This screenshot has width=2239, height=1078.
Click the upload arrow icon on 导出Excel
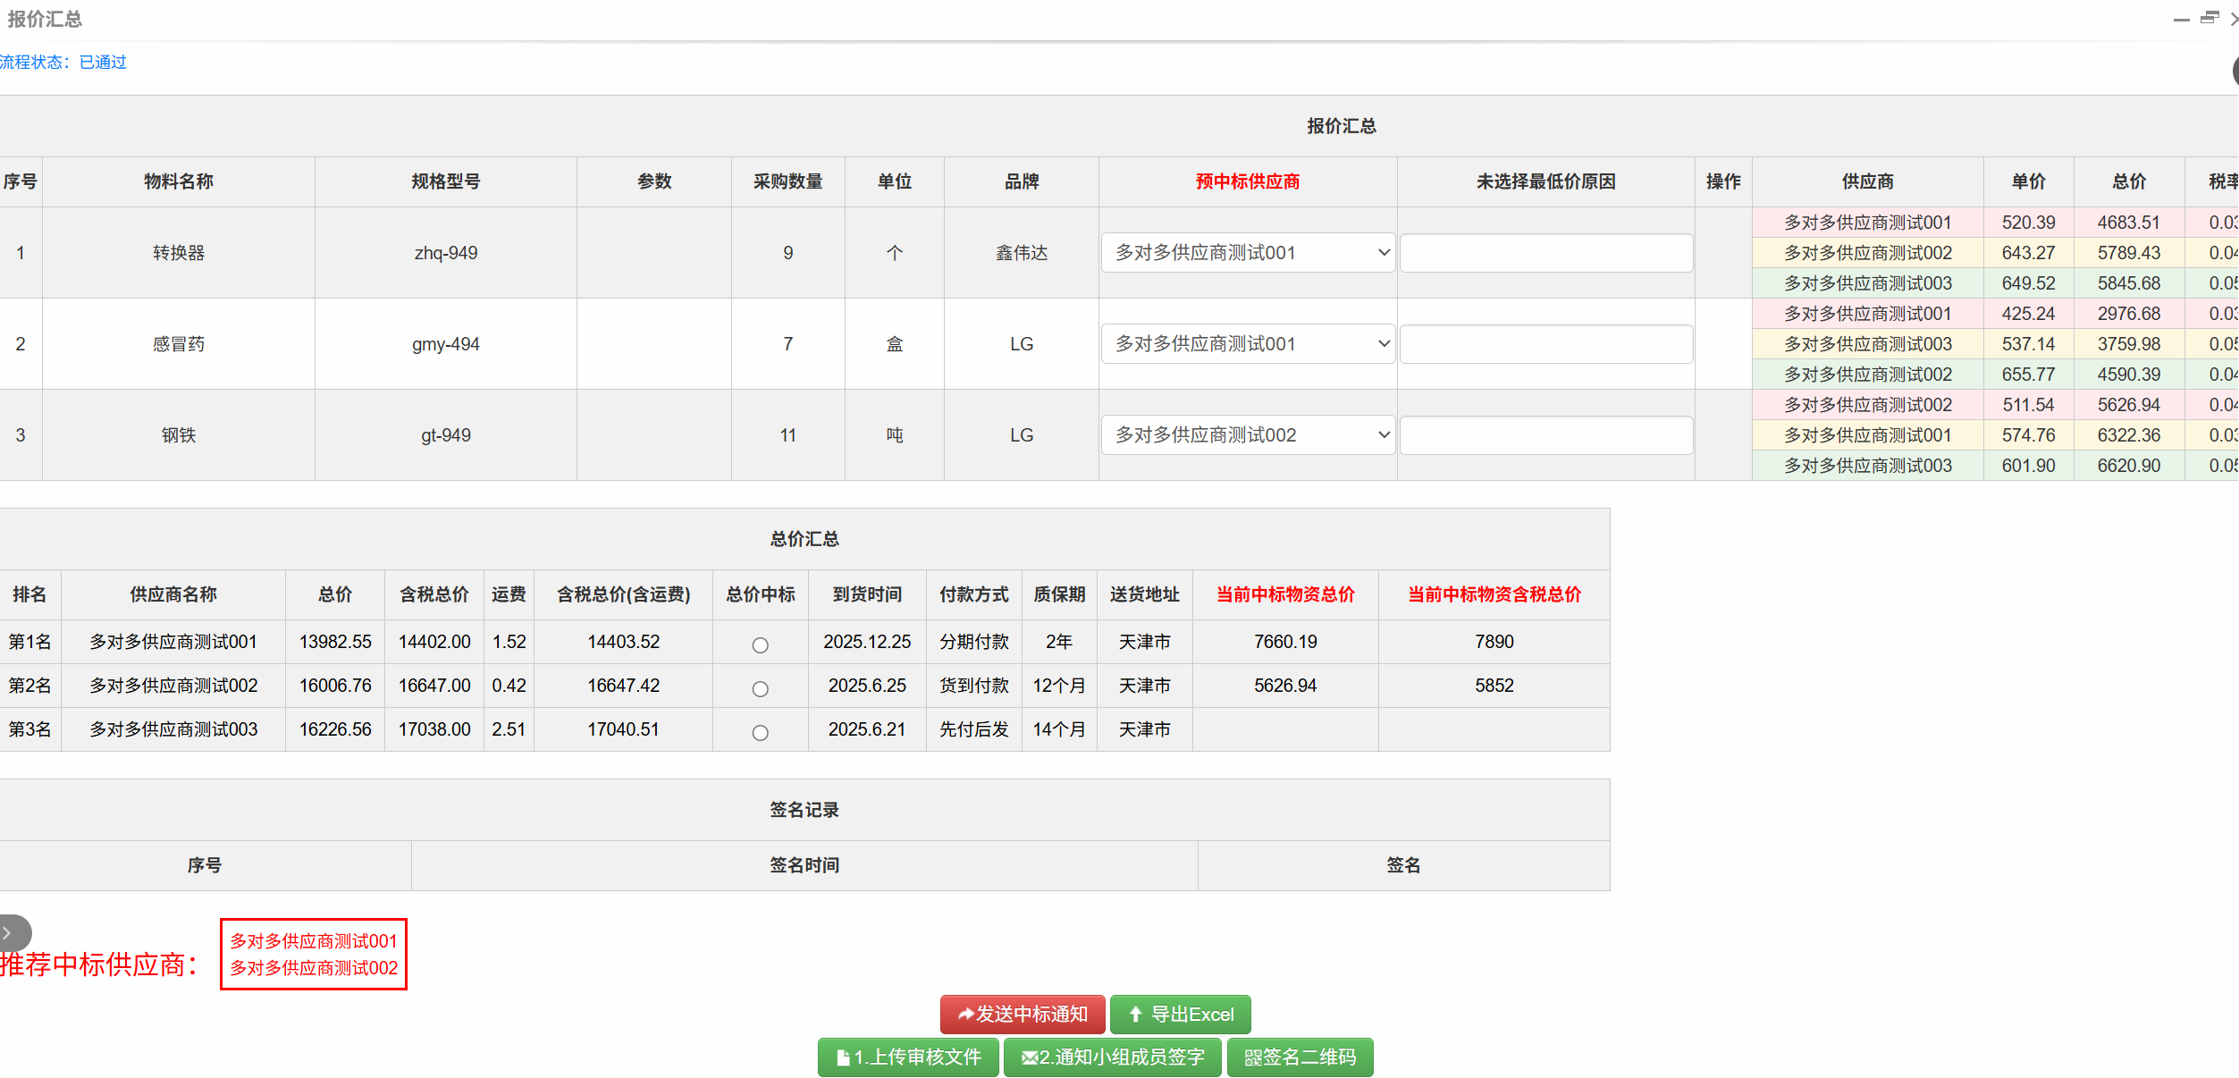coord(1135,1015)
